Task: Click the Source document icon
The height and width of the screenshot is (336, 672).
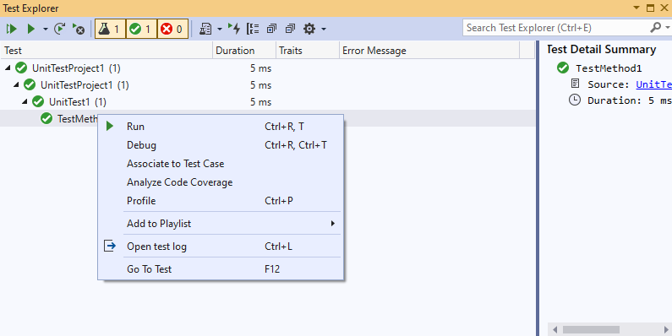Action: 575,84
